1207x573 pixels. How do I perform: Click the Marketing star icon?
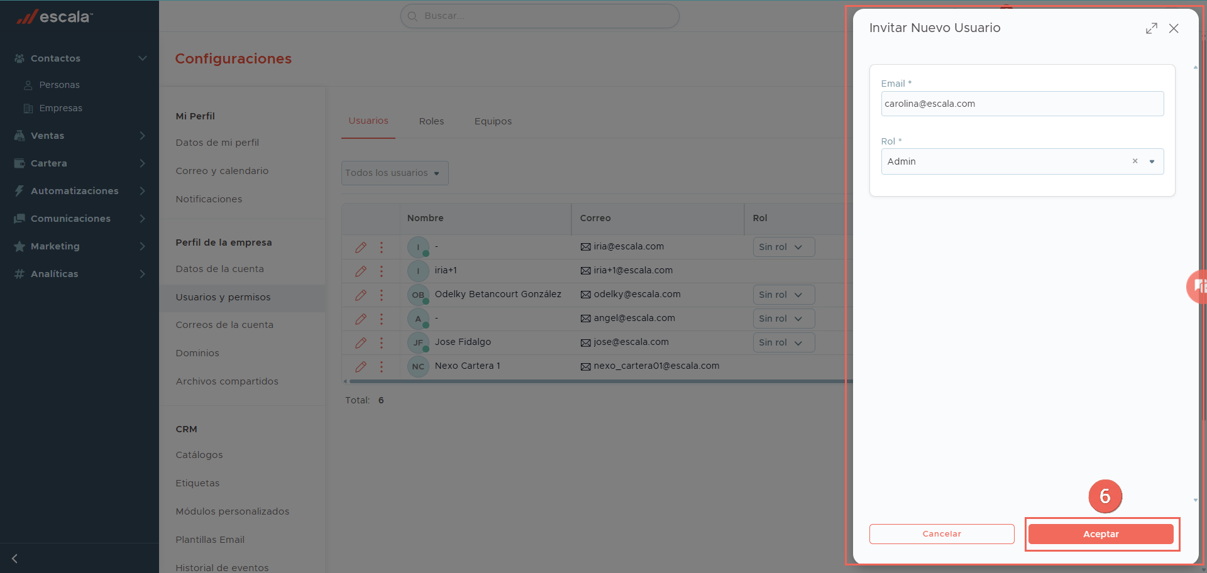pyautogui.click(x=19, y=246)
